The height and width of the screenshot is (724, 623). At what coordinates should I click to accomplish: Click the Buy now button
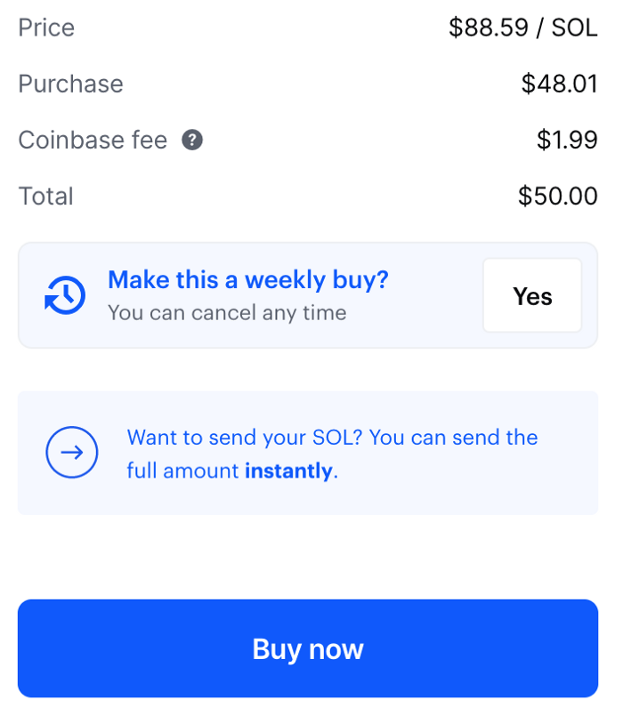pyautogui.click(x=308, y=648)
